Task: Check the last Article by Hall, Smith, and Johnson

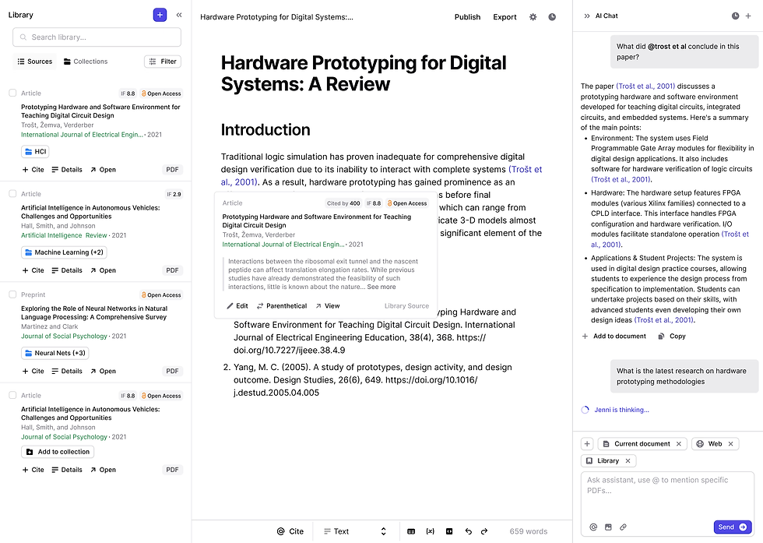Action: tap(13, 395)
